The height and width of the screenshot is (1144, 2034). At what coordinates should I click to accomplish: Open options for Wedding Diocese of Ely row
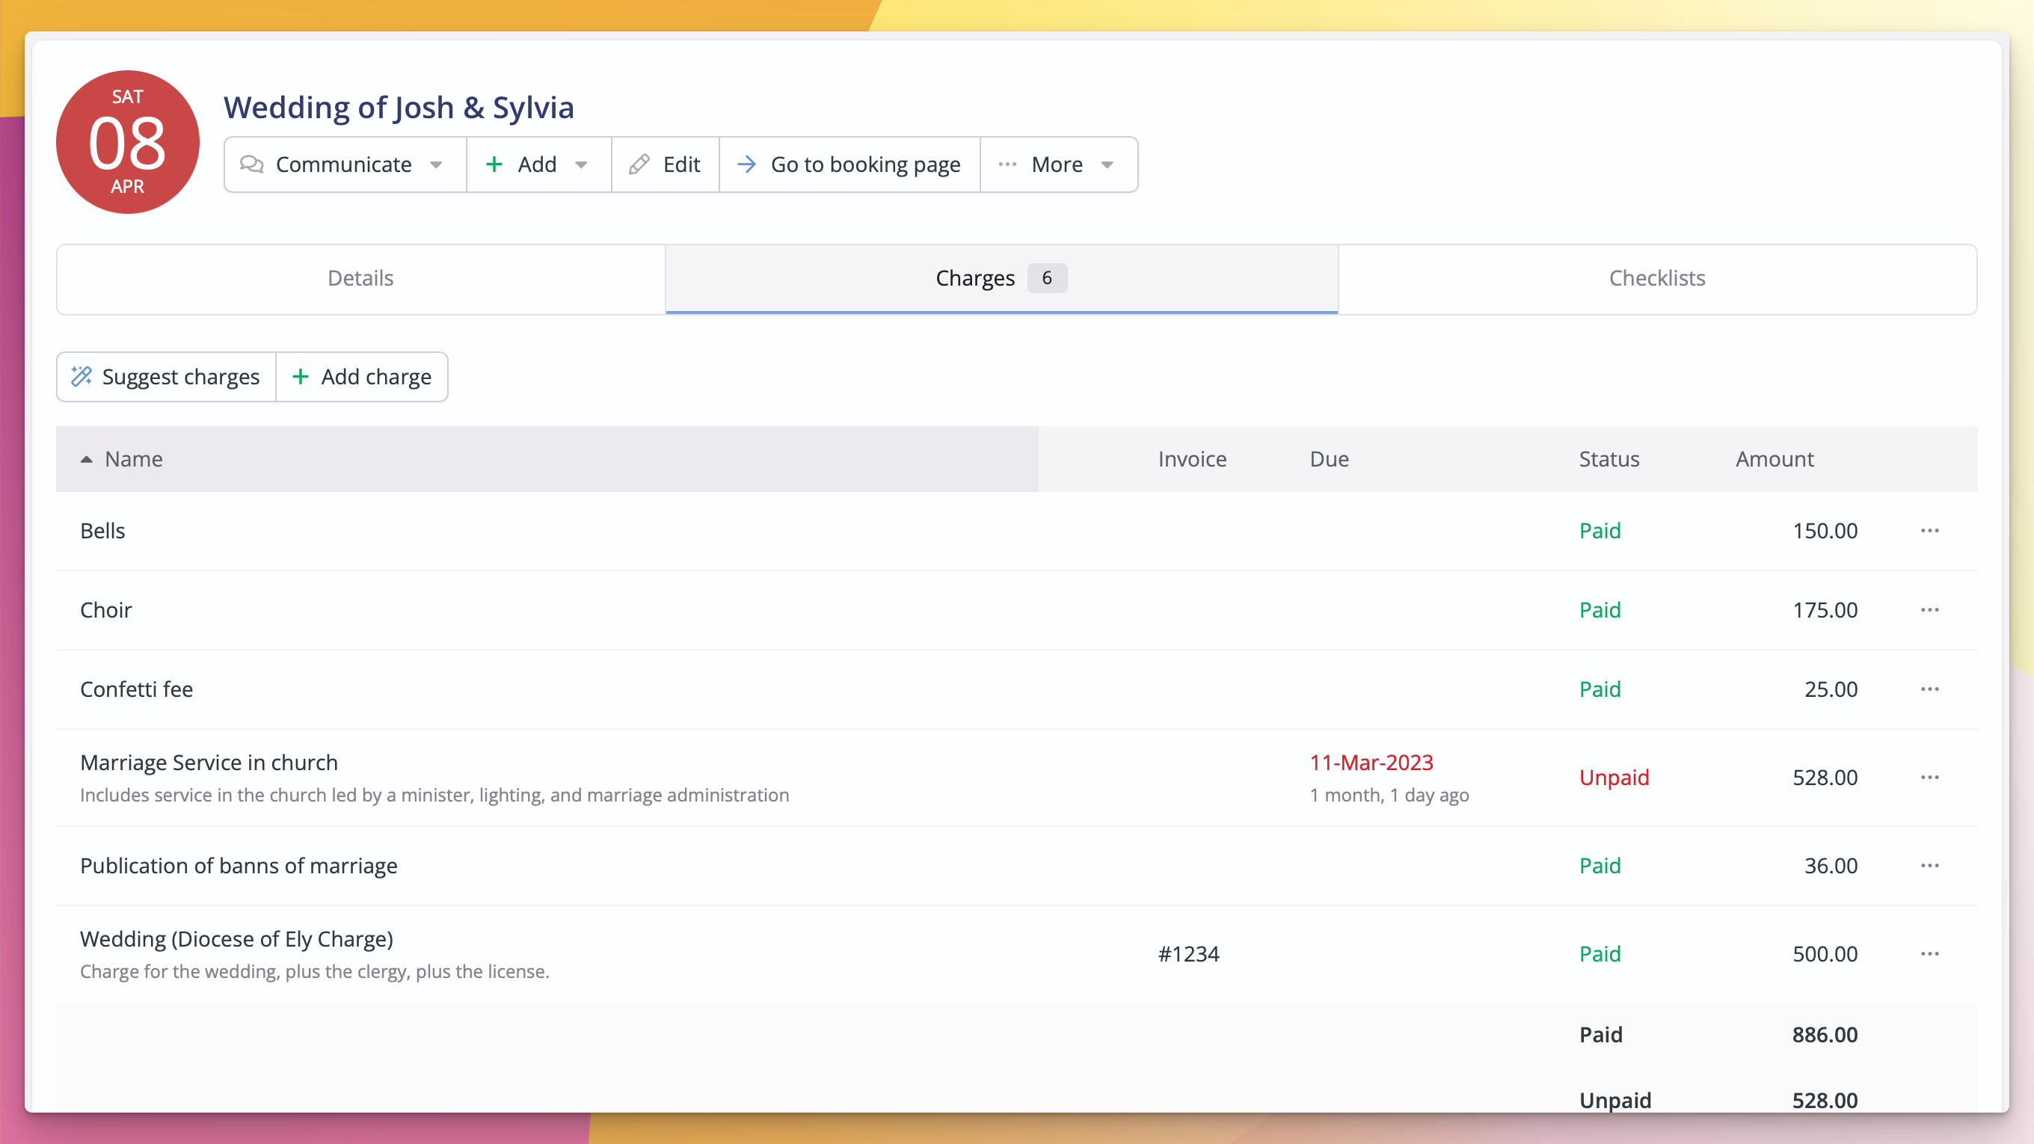(1930, 954)
